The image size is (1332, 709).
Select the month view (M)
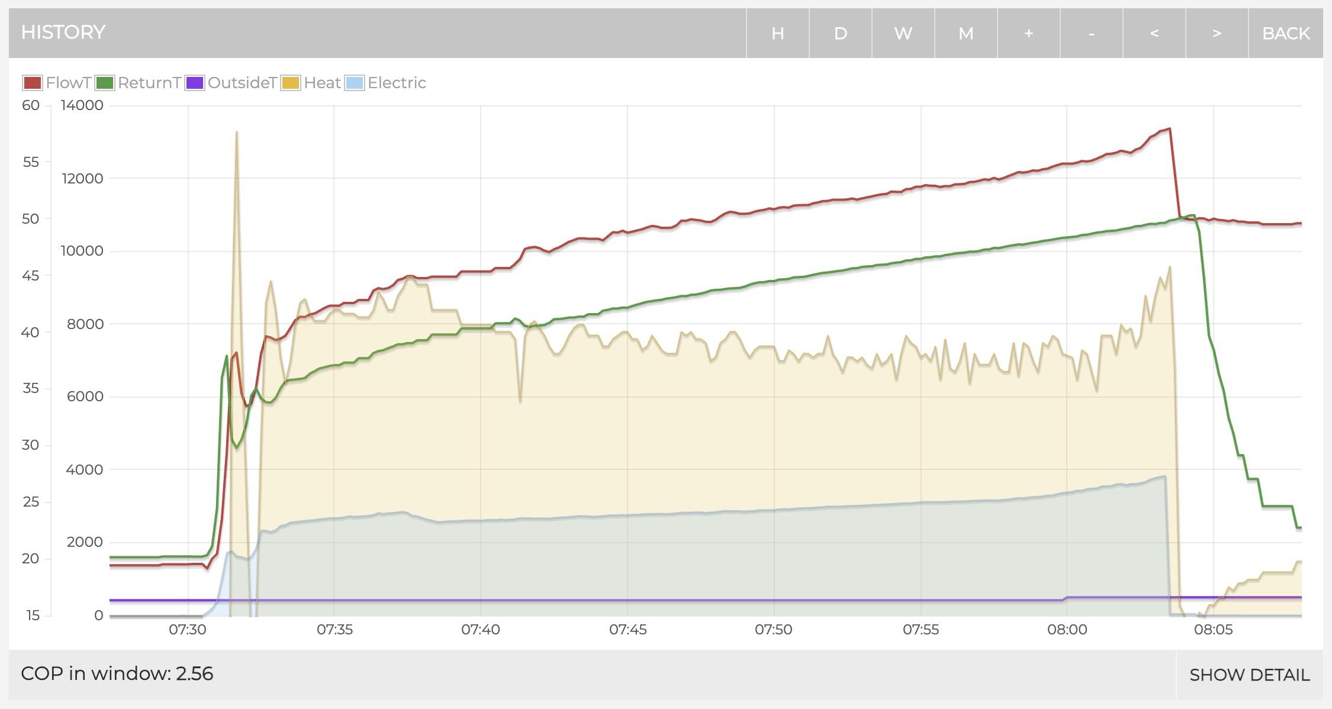(x=966, y=33)
